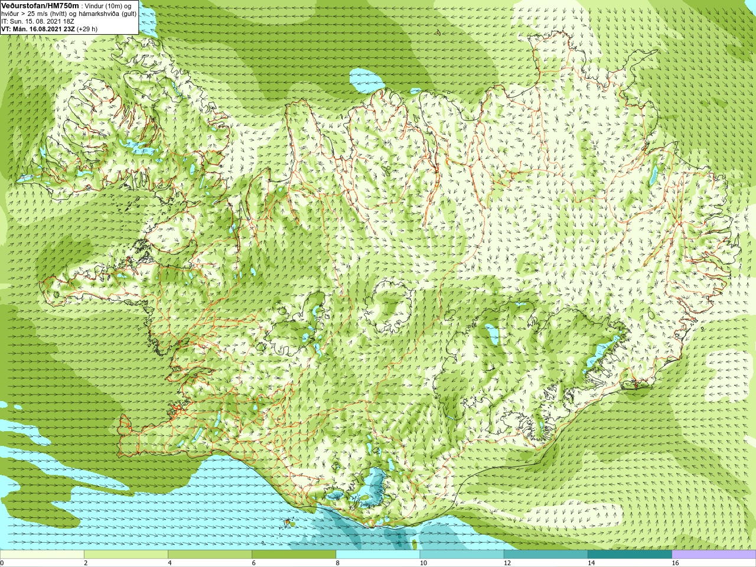Click the 10–12 m/s turquoise legend swatch
The height and width of the screenshot is (567, 756).
pos(462,555)
